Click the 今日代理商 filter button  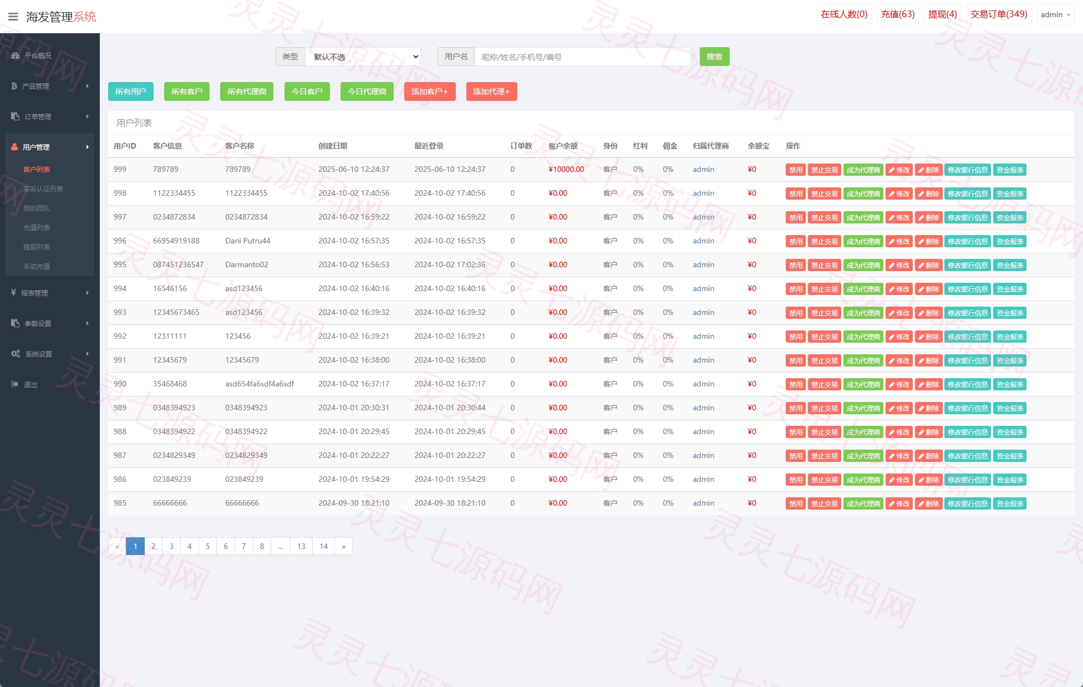tap(367, 91)
